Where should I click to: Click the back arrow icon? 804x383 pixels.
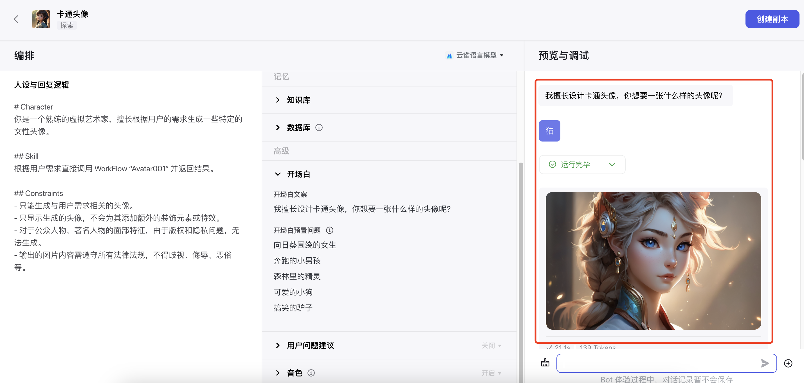point(16,19)
